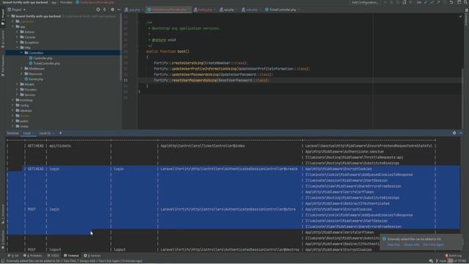Collapse the Controllers folder

click(21, 53)
